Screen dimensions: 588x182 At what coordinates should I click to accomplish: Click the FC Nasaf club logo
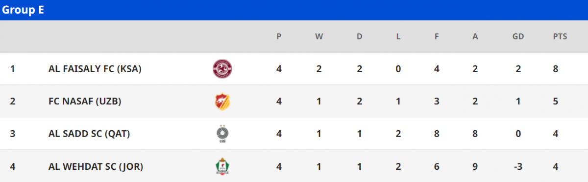coord(222,101)
